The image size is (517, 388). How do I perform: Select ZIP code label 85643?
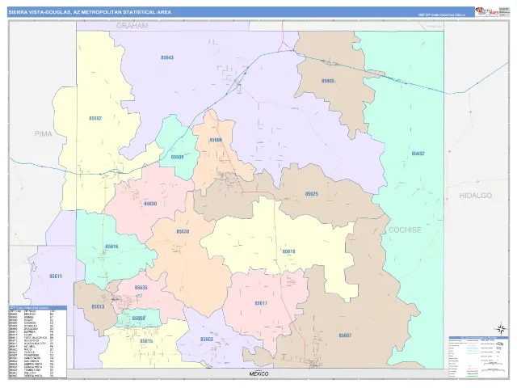[x=167, y=57]
